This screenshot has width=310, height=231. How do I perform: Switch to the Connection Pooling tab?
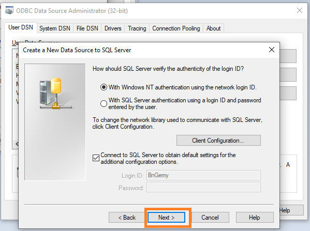click(x=176, y=28)
